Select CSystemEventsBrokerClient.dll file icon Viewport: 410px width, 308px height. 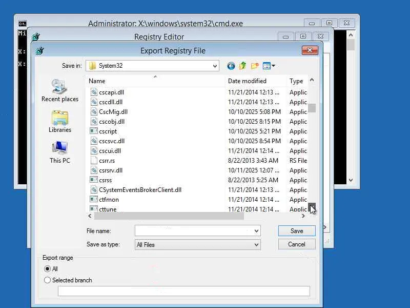tap(94, 189)
